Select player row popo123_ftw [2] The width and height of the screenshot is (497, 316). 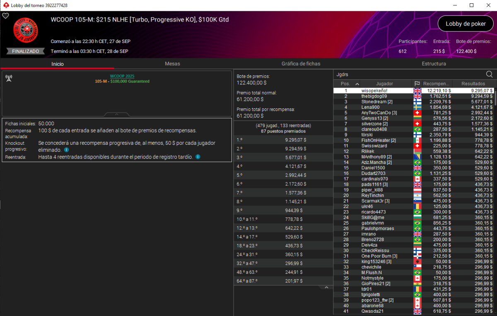pos(414,300)
